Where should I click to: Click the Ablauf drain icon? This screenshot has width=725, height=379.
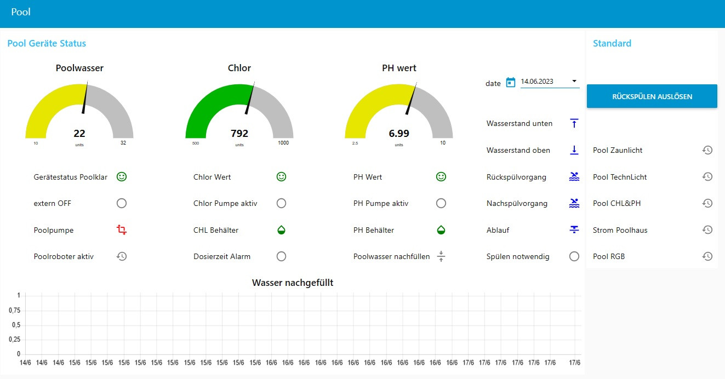click(574, 230)
